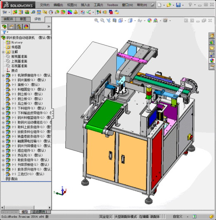
Task: Click the status bar help question icon
Action: point(194,217)
